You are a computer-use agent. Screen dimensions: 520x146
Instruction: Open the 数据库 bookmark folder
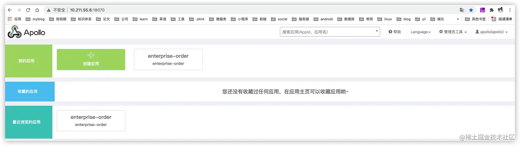(346, 19)
